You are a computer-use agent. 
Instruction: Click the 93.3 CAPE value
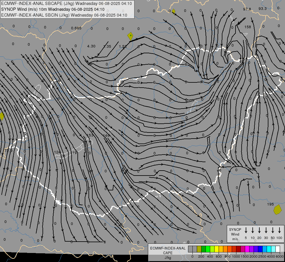coord(263,8)
